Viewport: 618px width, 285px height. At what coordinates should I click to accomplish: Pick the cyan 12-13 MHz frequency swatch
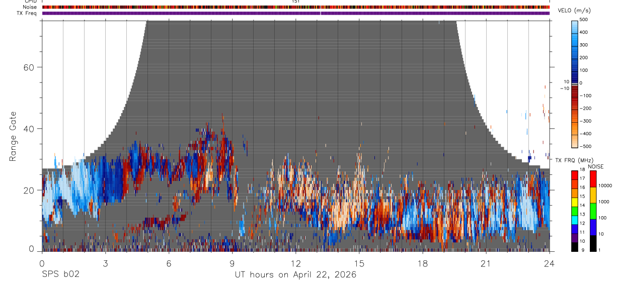(575, 220)
